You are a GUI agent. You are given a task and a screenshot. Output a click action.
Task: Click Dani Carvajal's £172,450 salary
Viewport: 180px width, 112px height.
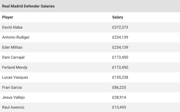pos(120,57)
